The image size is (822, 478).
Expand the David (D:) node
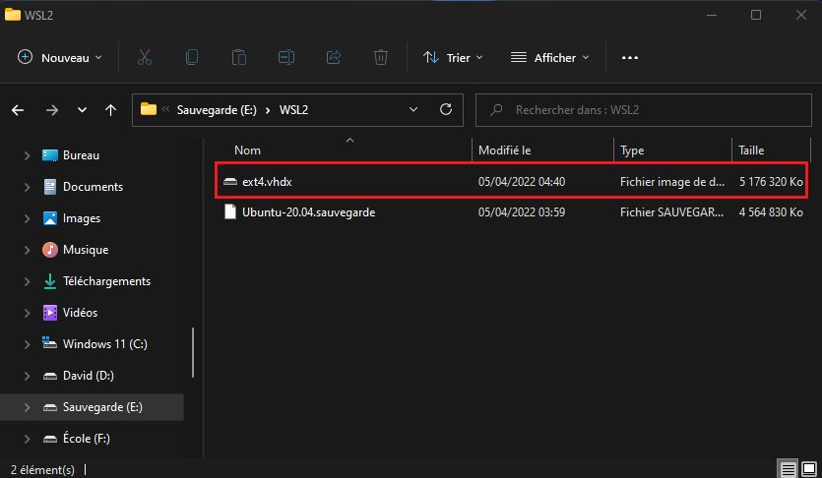(27, 376)
